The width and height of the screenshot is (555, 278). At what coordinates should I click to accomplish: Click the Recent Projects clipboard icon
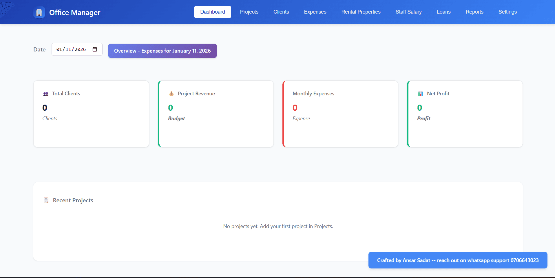pyautogui.click(x=46, y=200)
